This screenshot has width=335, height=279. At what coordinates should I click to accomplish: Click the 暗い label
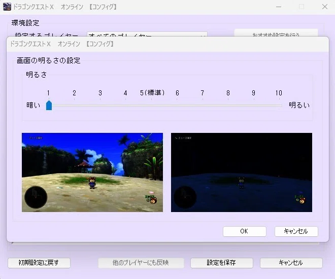[x=33, y=105]
